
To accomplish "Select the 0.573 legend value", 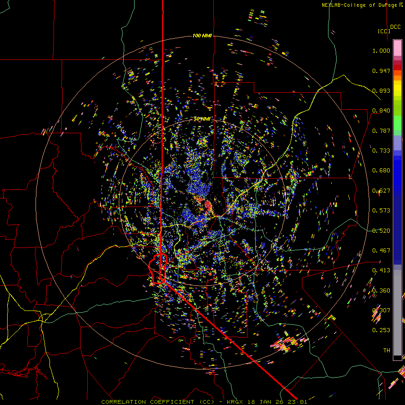I will [381, 211].
